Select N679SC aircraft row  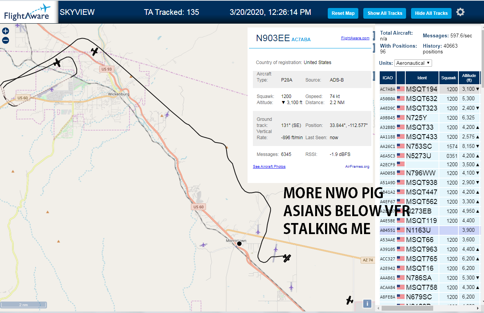coord(430,297)
